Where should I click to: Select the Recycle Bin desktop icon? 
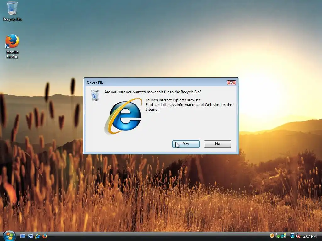(x=12, y=11)
